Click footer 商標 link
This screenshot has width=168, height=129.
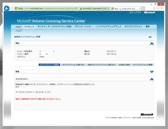[x=120, y=118]
